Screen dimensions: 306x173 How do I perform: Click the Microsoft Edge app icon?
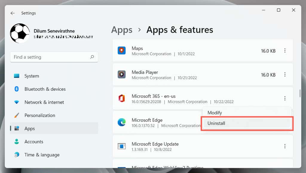(122, 122)
